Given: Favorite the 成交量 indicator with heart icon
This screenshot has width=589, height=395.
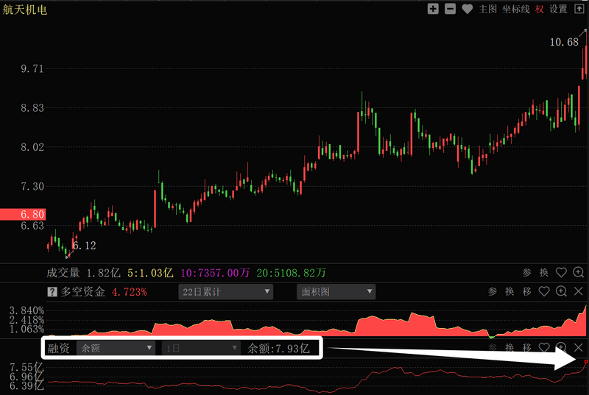Looking at the screenshot, I should [561, 273].
